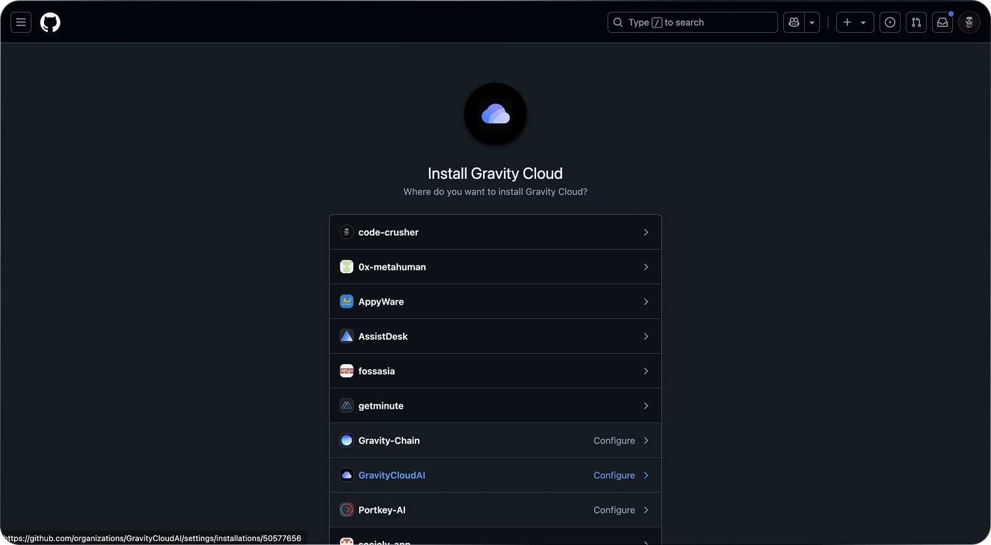Open GitHub Copilot chat icon
This screenshot has width=991, height=545.
pyautogui.click(x=794, y=22)
